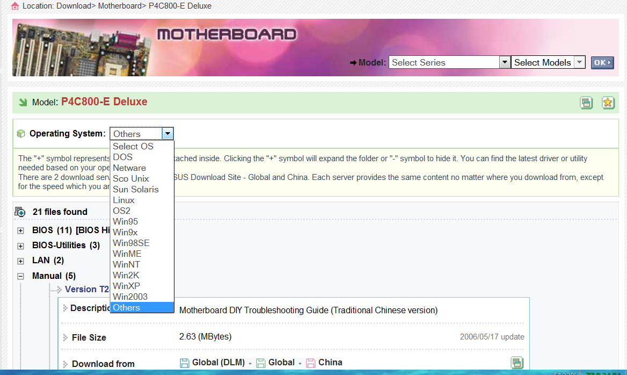Click the favorites star icon in the model header

[608, 103]
